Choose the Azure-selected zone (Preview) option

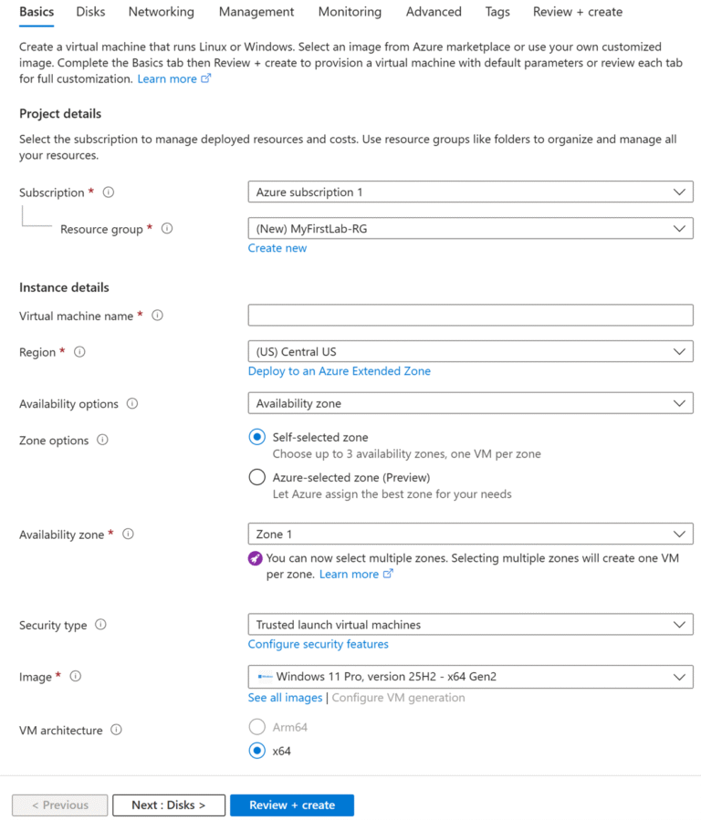[x=256, y=476]
